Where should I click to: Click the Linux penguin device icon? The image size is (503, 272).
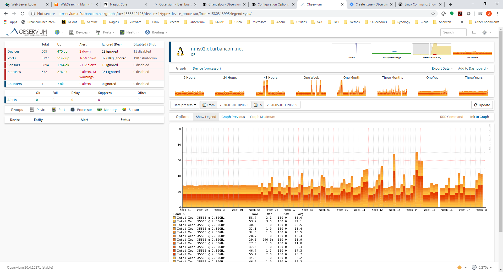click(180, 52)
